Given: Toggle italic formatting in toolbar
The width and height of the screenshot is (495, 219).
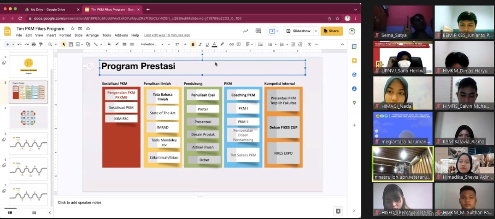Looking at the screenshot, I should [x=200, y=44].
